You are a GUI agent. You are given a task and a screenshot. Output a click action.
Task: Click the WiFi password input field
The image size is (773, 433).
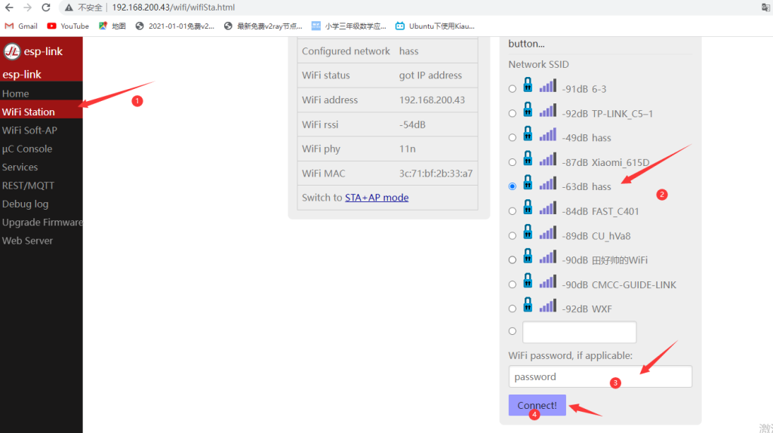click(600, 376)
